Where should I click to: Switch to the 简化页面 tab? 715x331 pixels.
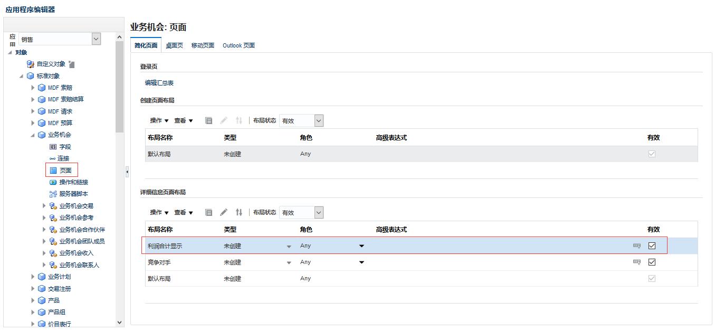(146, 45)
